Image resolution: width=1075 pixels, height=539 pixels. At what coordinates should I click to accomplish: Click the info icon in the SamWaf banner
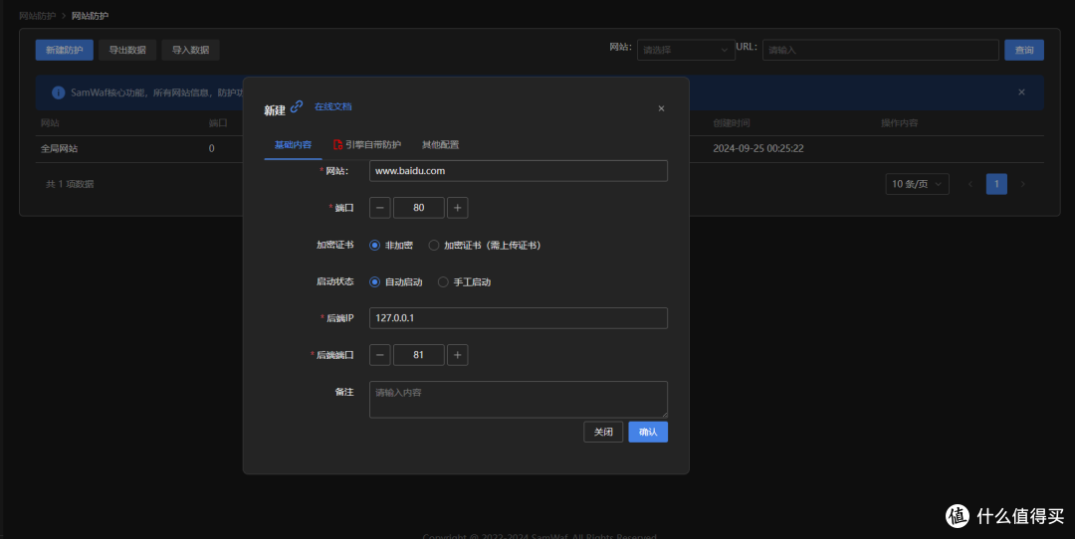click(59, 92)
